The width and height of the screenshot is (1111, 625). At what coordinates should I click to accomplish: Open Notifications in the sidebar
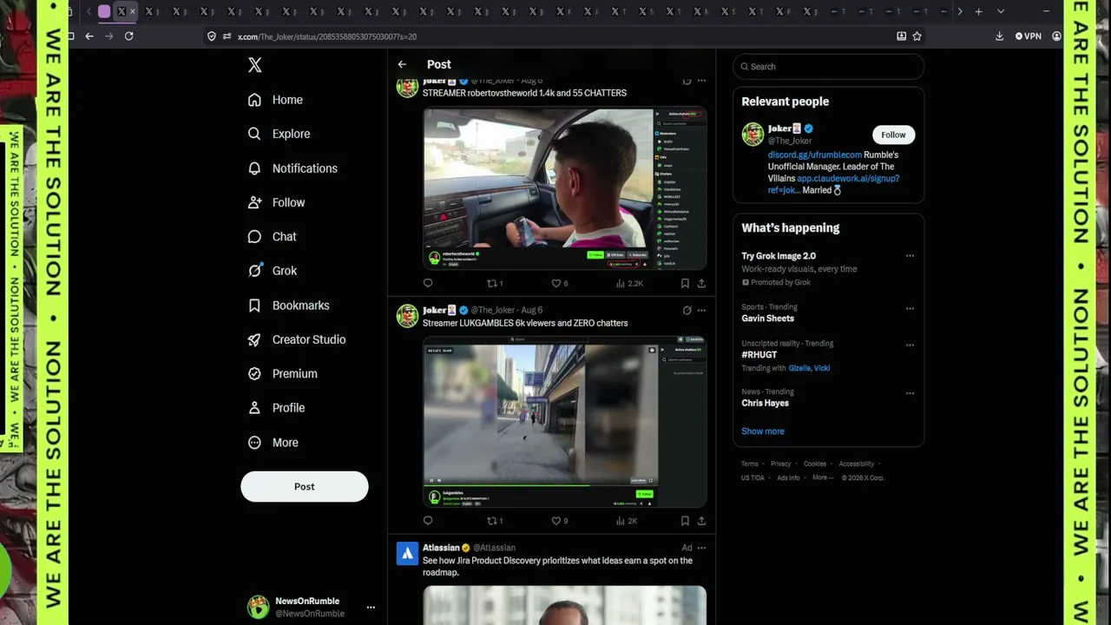293,168
